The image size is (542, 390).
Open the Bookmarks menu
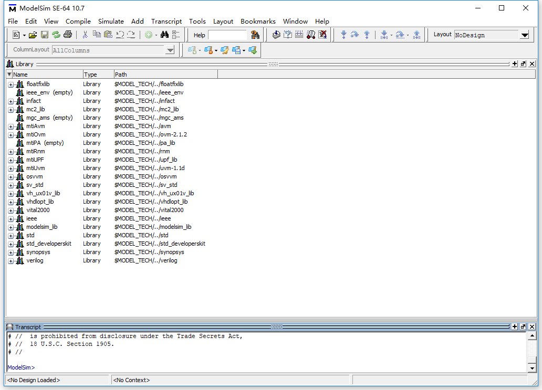pos(258,22)
